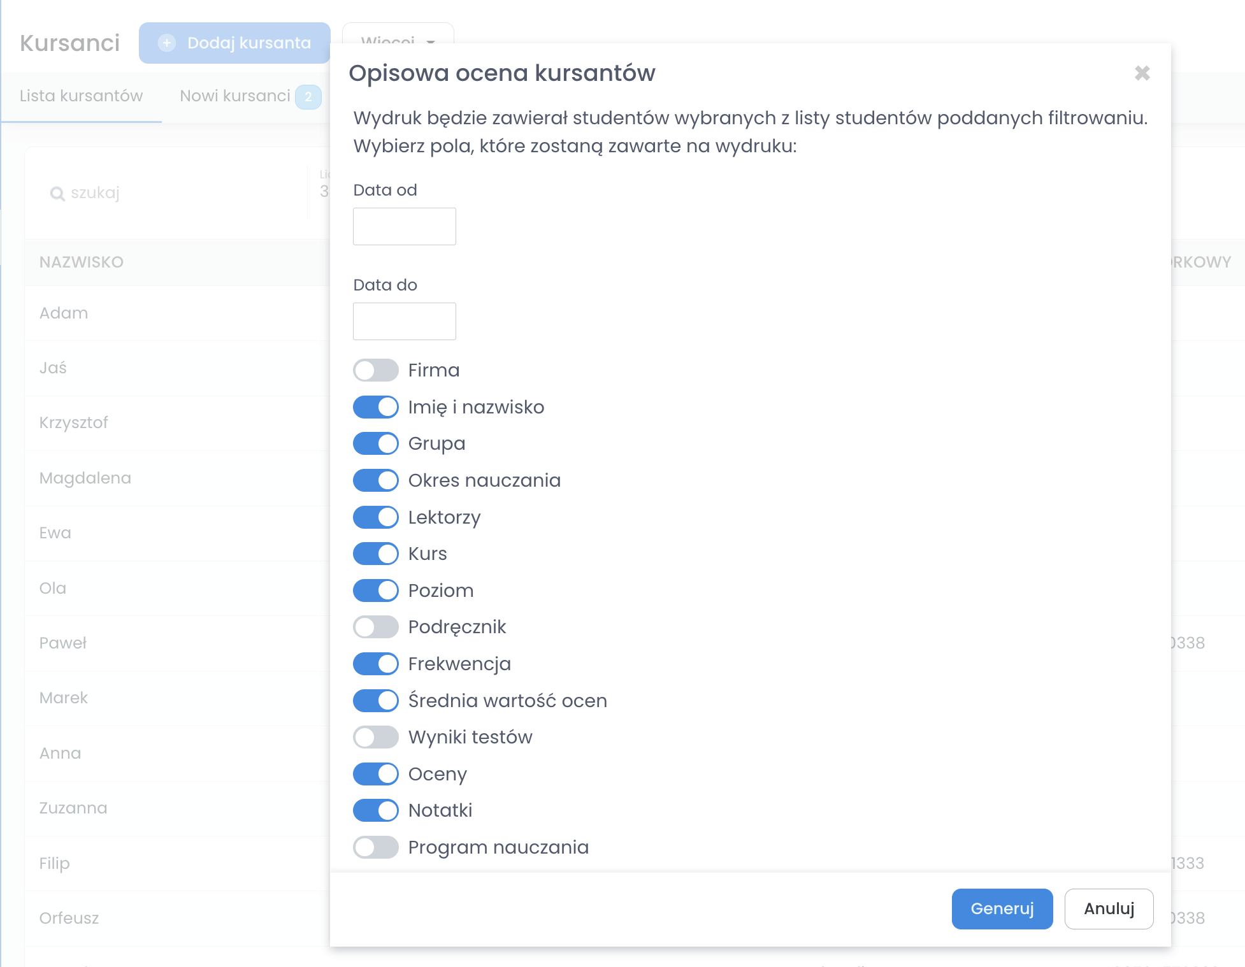Turn on Wyniki testów switch
The width and height of the screenshot is (1245, 967).
tap(376, 737)
